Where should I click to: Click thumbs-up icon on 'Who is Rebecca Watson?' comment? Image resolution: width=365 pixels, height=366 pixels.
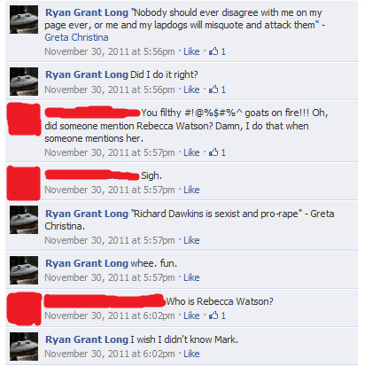[x=214, y=315]
